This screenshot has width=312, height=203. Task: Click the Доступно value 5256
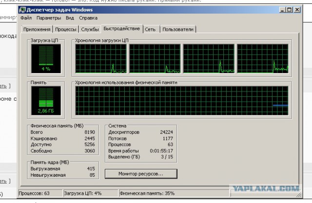click(90, 145)
